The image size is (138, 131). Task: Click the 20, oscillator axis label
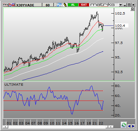click(118, 115)
